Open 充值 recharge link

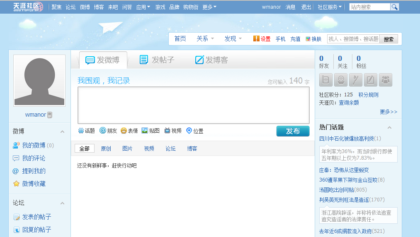click(296, 39)
